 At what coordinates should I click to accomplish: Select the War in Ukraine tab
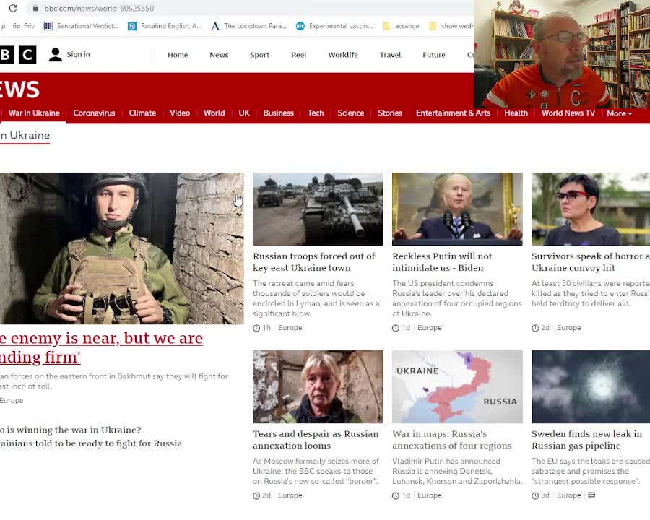click(34, 113)
